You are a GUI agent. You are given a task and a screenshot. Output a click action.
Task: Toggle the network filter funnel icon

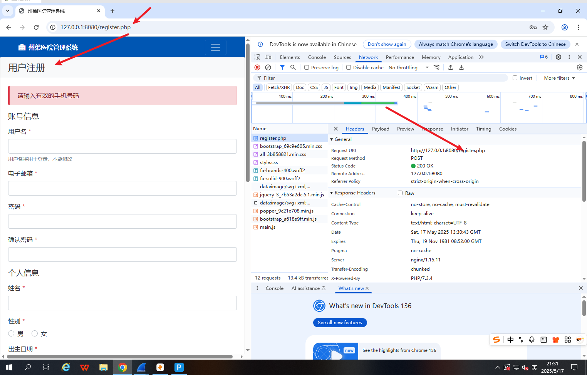(282, 67)
